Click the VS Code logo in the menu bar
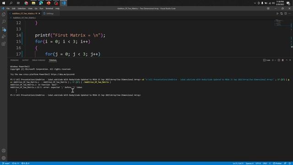 [x=3, y=8]
